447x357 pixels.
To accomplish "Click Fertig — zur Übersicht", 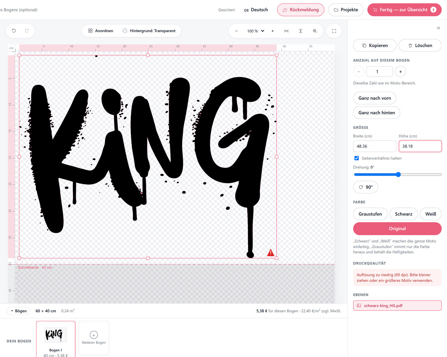I will [x=405, y=10].
